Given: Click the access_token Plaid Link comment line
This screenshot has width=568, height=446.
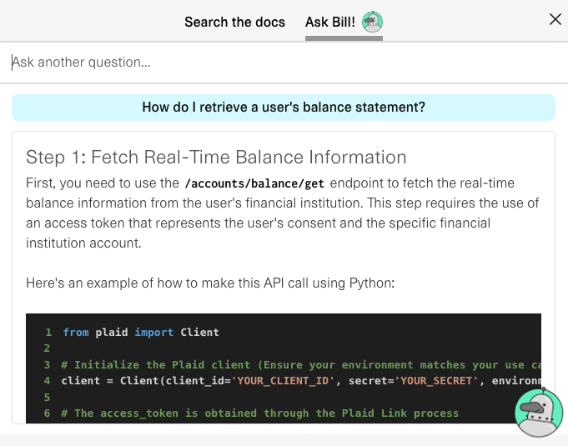Looking at the screenshot, I should click(x=259, y=413).
